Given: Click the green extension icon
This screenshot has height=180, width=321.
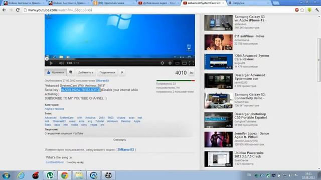Looking at the screenshot, I should (309, 10).
